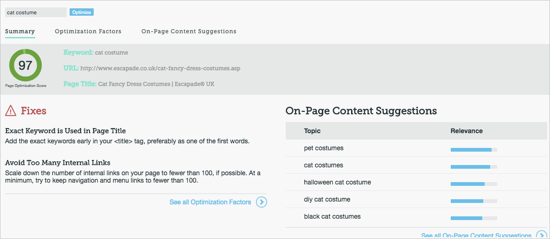Click the relevance bar for pet costumes

pyautogui.click(x=473, y=150)
